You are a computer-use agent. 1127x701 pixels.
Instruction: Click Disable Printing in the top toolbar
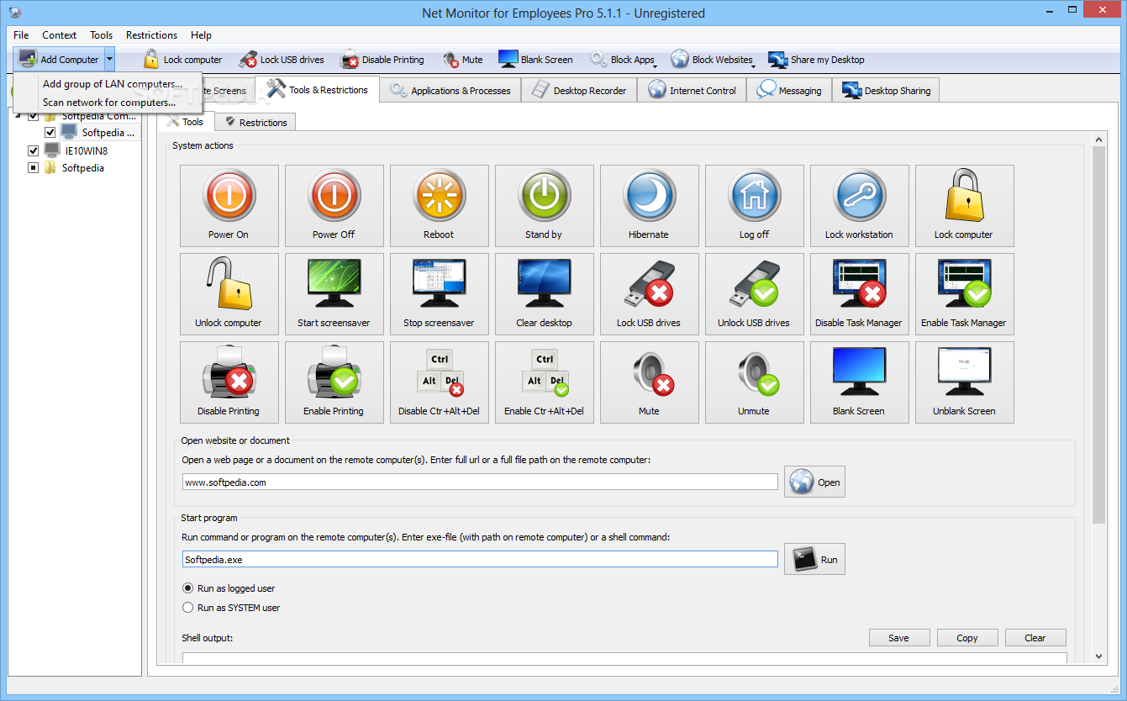tap(382, 60)
